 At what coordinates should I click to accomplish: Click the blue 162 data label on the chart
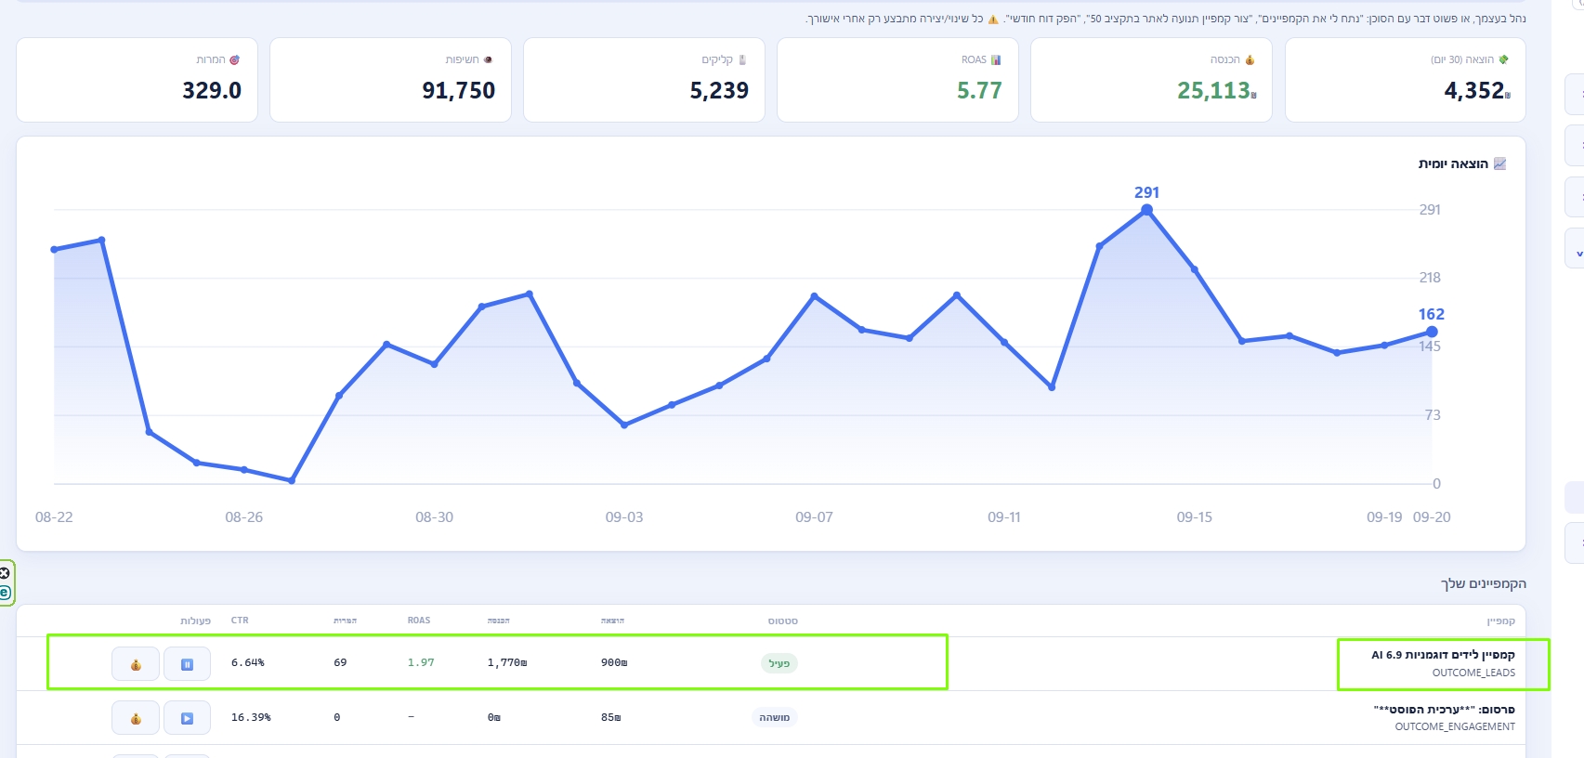click(1432, 314)
